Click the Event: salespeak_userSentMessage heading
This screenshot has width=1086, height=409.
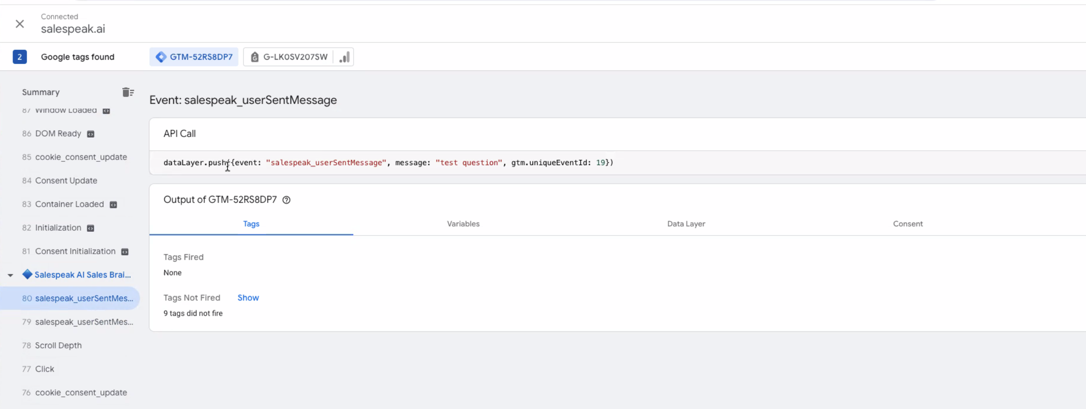(x=243, y=100)
